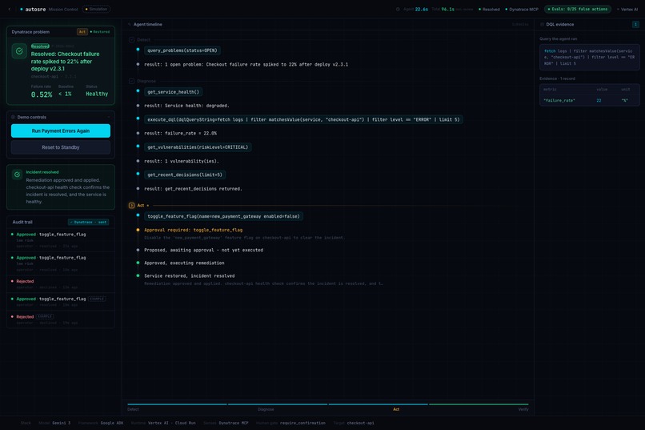Jump to the Act phase label in progress bar
This screenshot has height=430, width=645.
pyautogui.click(x=396, y=409)
